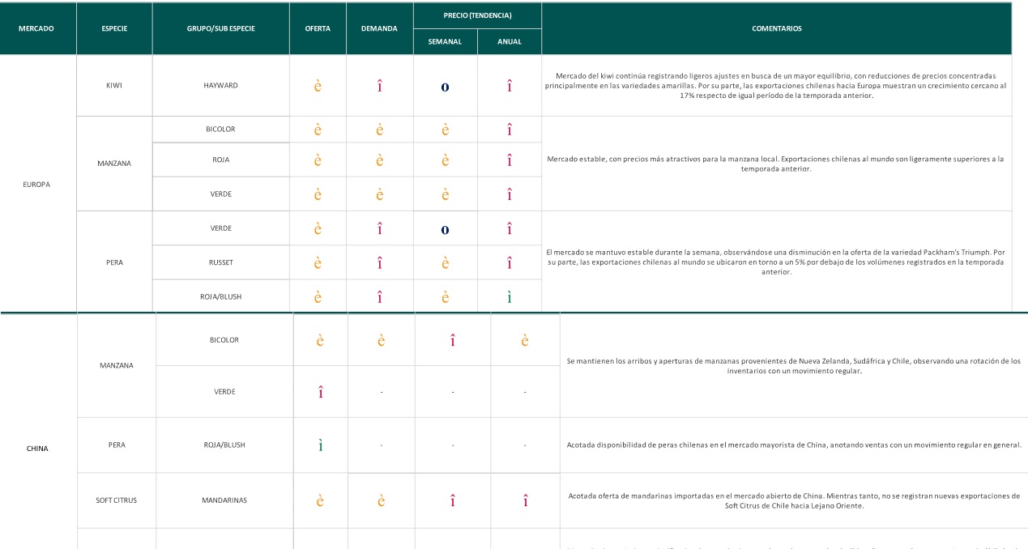1028x549 pixels.
Task: Click the Kiwi Hayward demanda down arrow
Action: pyautogui.click(x=379, y=86)
